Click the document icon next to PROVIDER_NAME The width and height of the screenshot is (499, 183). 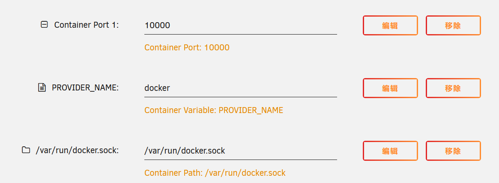[x=42, y=87]
